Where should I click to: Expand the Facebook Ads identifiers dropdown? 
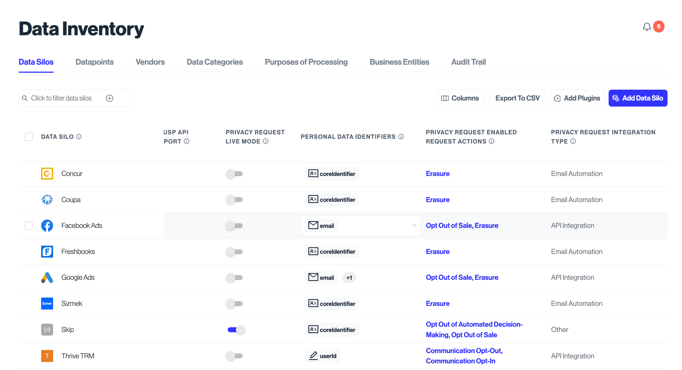(414, 225)
